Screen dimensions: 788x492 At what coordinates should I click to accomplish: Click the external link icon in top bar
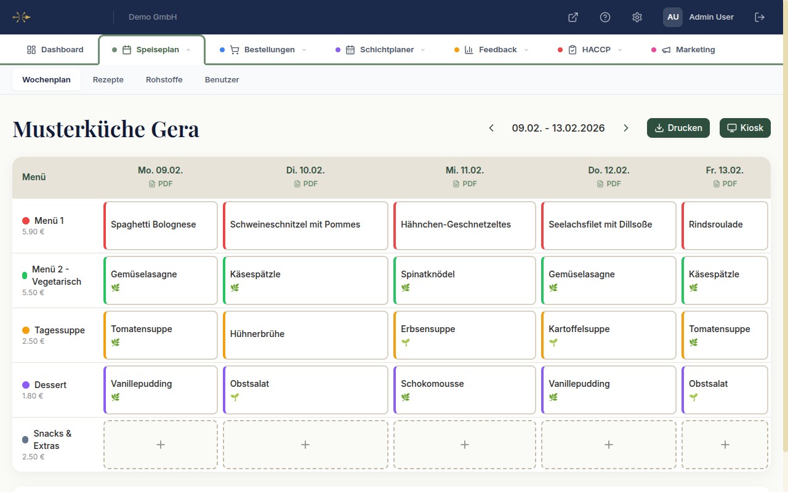(x=572, y=18)
